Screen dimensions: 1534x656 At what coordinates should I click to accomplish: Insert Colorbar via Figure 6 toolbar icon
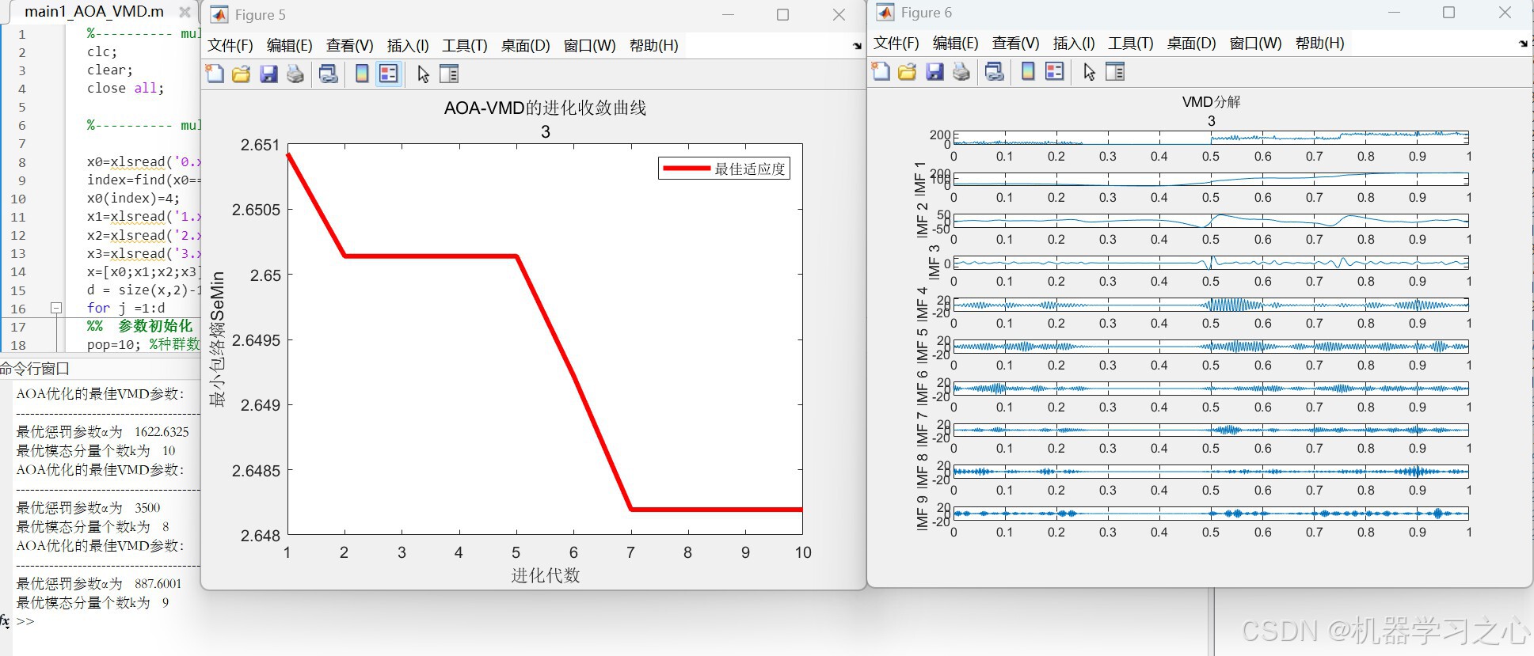click(x=1028, y=72)
